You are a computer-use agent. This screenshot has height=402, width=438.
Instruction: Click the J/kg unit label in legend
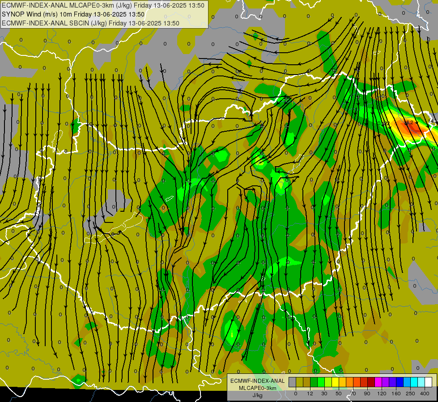point(258,395)
